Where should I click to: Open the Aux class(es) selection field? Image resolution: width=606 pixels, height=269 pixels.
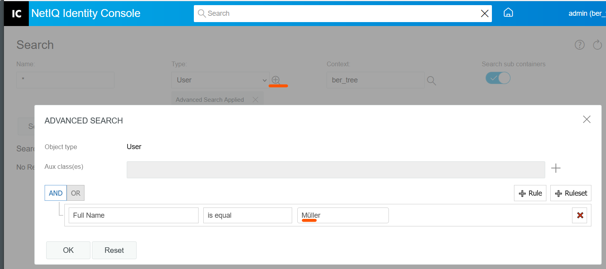[x=336, y=170]
